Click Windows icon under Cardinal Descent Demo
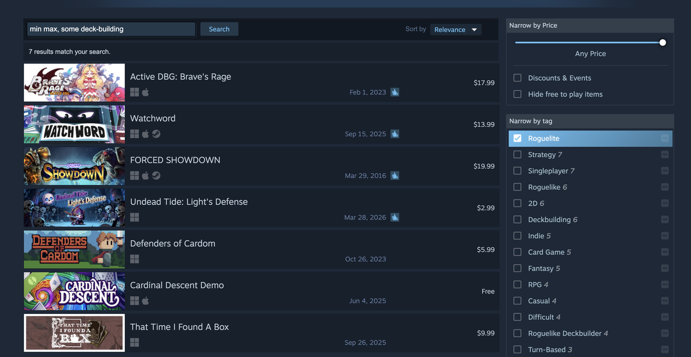 click(134, 300)
